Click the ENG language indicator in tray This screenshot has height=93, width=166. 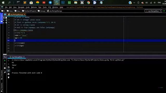(159, 3)
